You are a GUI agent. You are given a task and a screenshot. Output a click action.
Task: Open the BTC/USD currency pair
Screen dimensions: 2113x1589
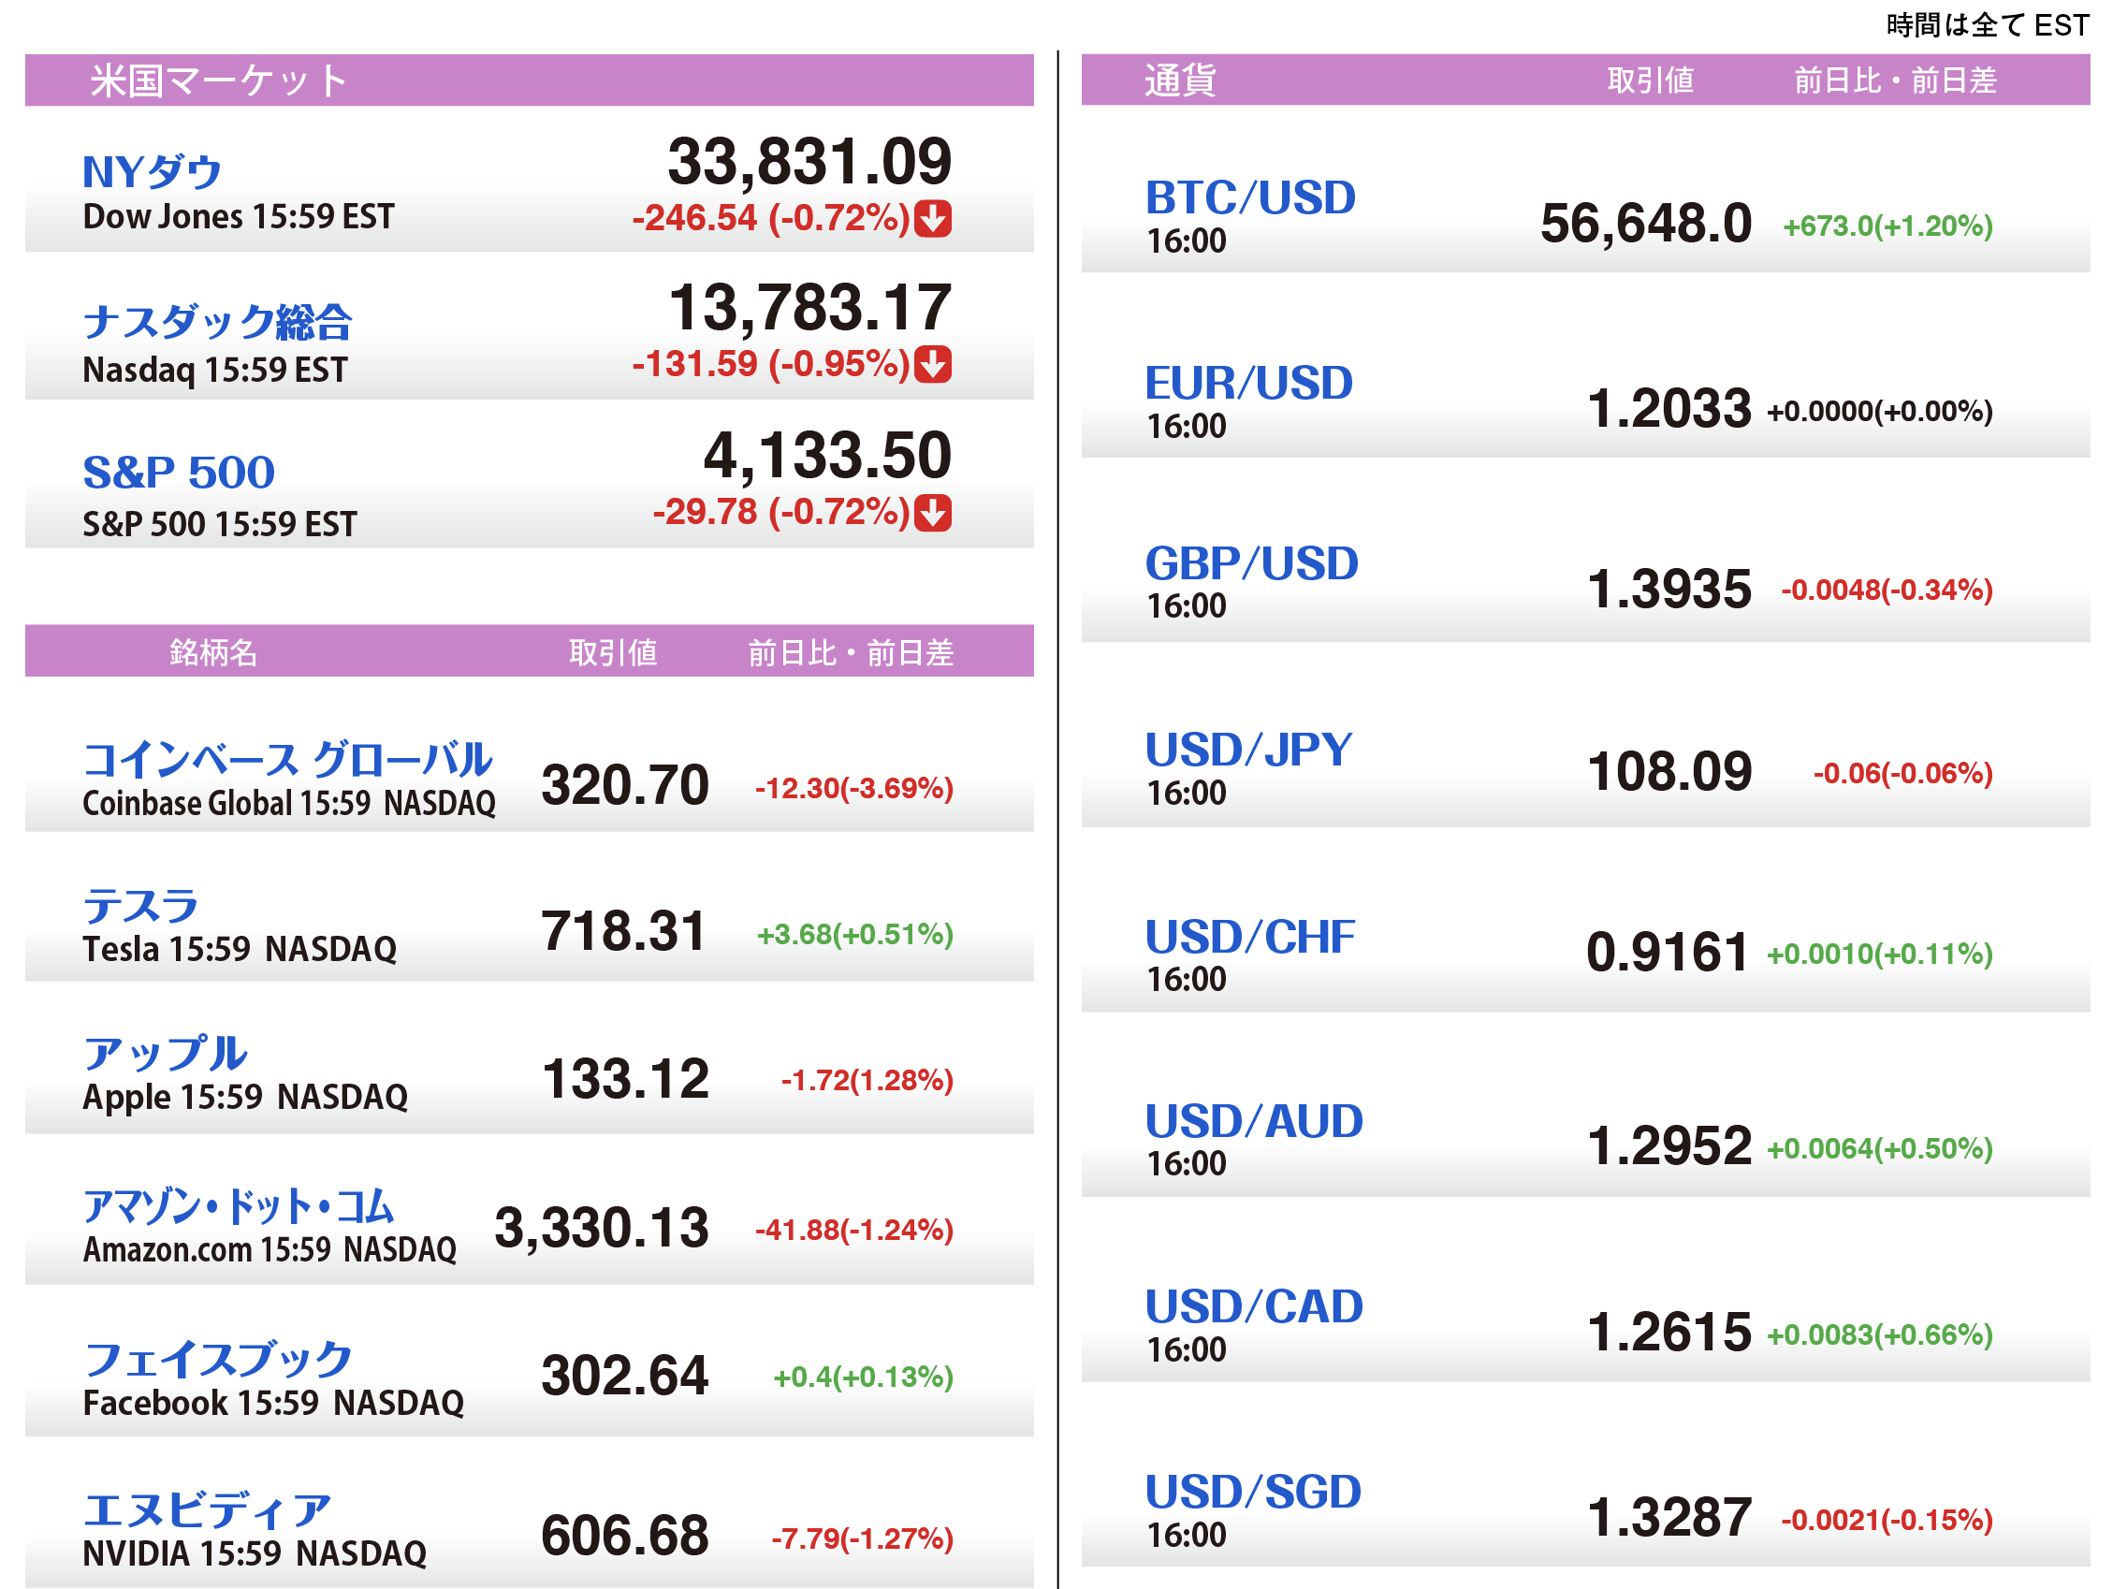1249,197
